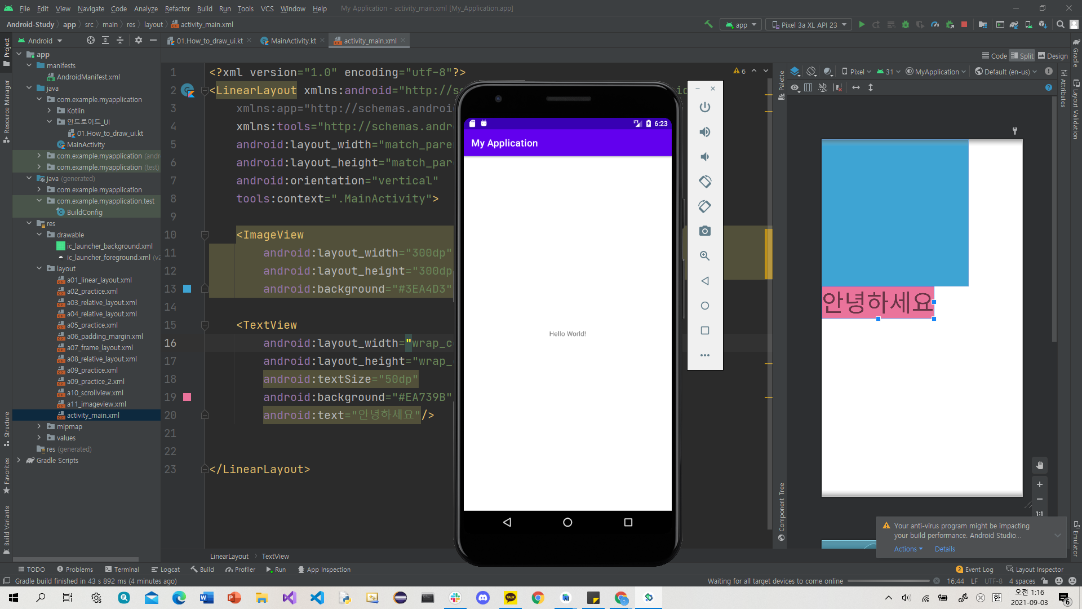Stop the running app with the red square
1082x609 pixels.
tap(964, 25)
